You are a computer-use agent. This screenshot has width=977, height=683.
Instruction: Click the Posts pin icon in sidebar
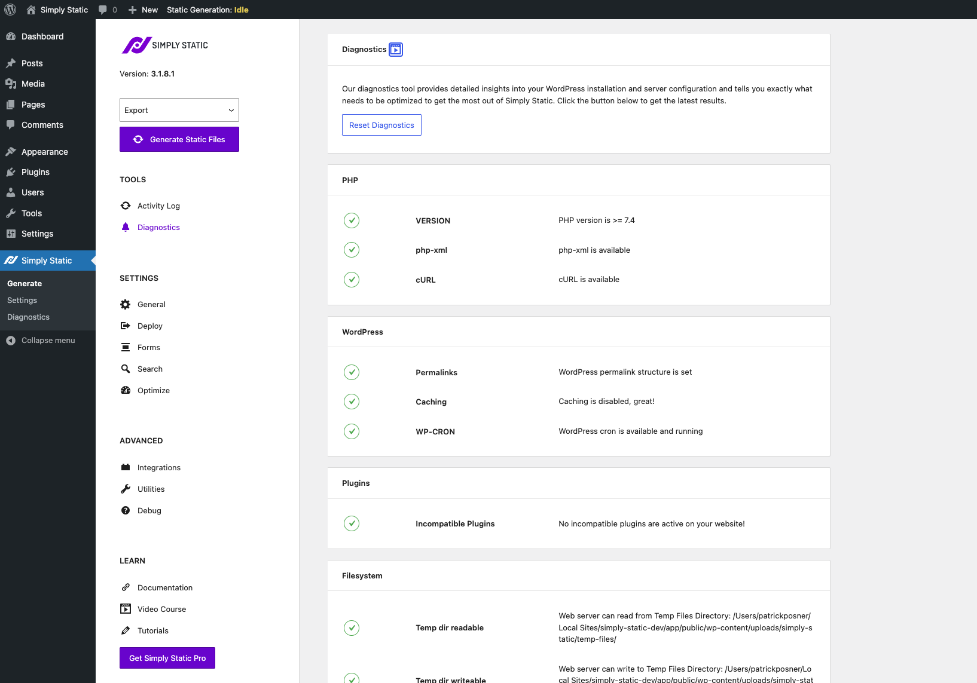tap(11, 63)
